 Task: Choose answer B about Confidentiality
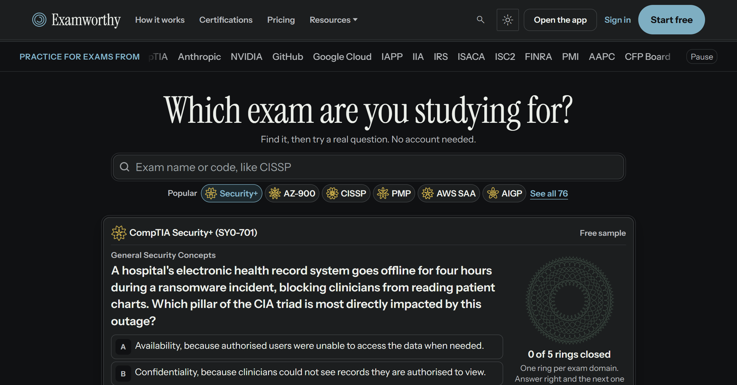click(x=307, y=373)
